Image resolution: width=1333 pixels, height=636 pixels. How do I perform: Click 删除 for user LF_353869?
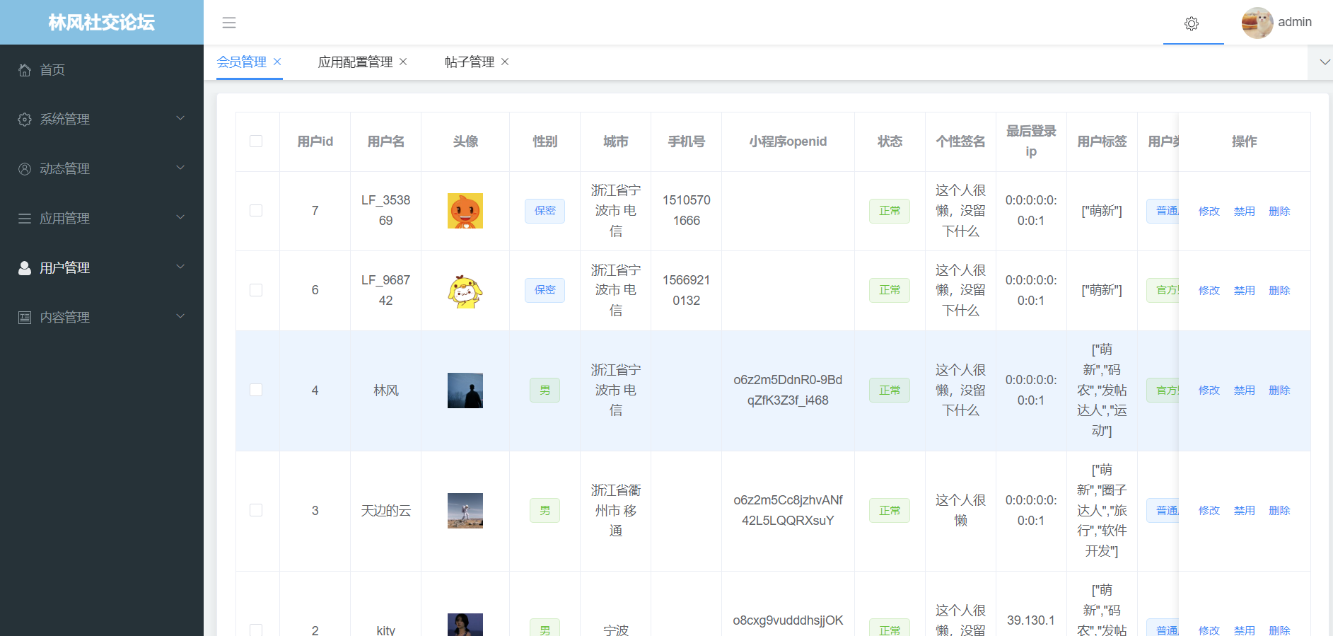[x=1280, y=211]
